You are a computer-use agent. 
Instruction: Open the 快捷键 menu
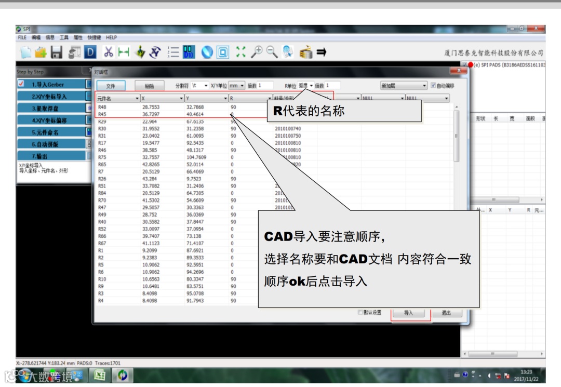94,37
